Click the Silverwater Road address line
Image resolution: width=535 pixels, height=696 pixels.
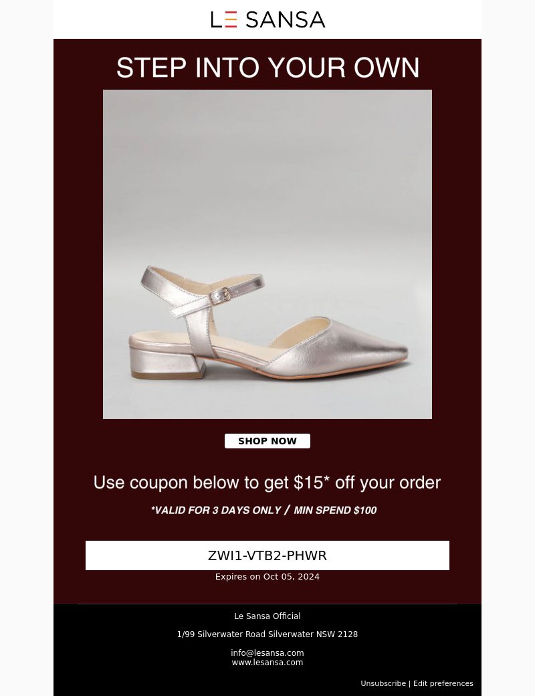267,634
